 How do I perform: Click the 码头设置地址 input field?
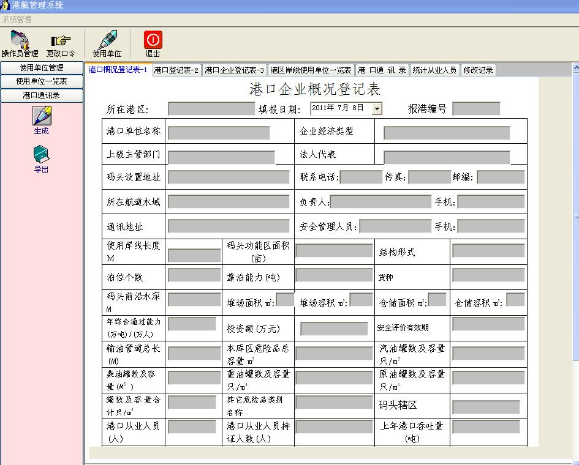(x=229, y=177)
